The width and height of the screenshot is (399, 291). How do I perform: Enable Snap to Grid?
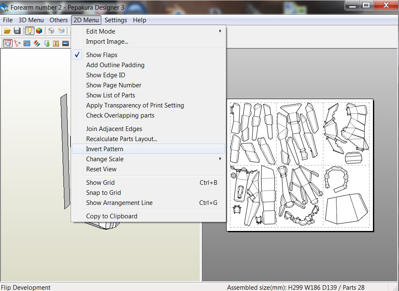(148, 193)
